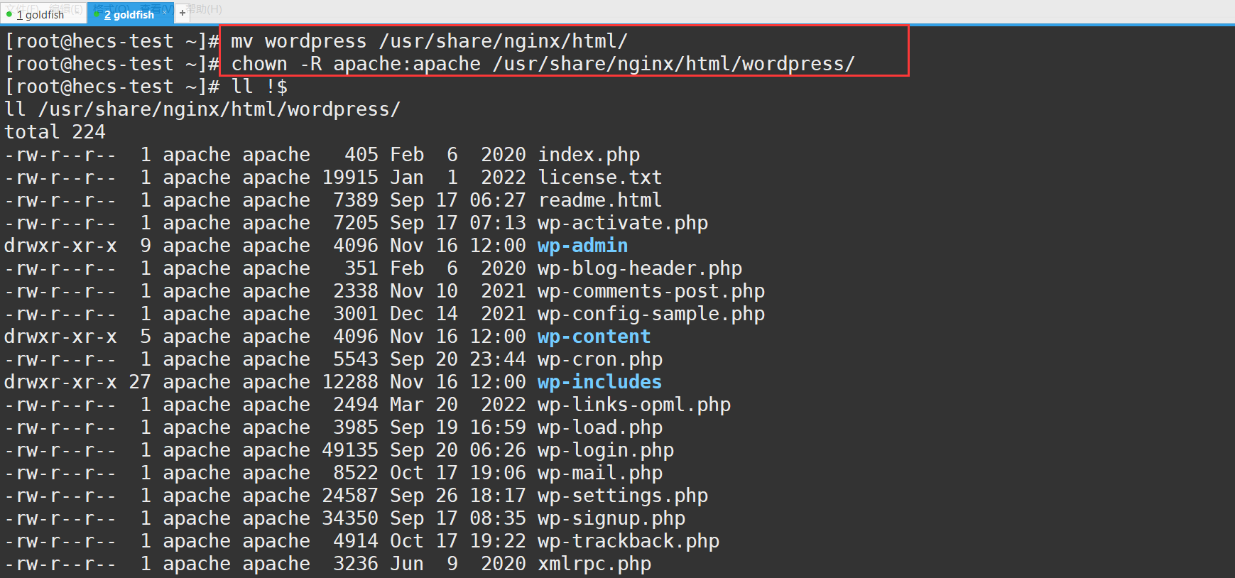This screenshot has width=1235, height=578.
Task: Click the wp-includes directory entry
Action: click(x=599, y=382)
